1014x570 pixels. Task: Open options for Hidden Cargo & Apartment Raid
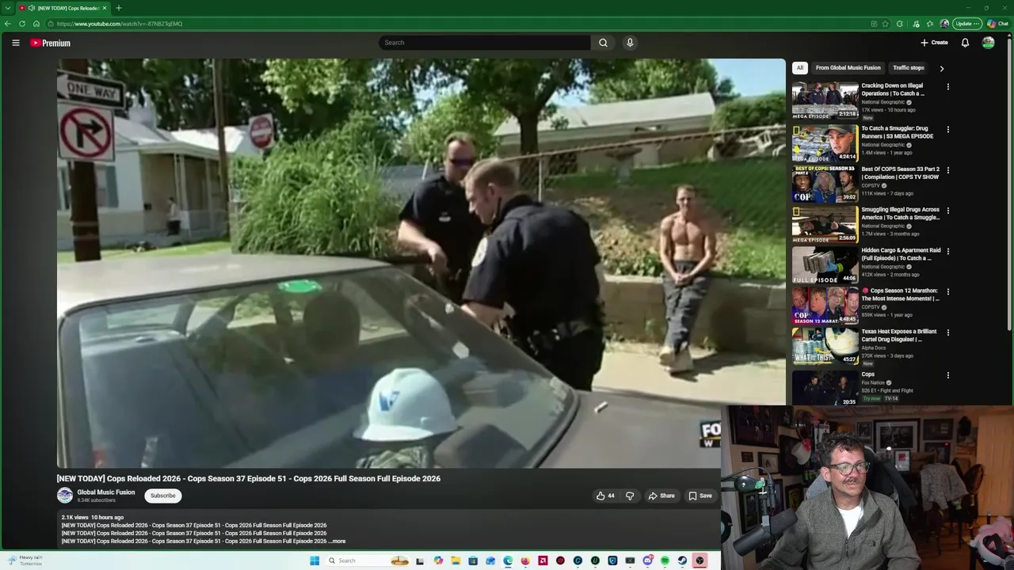(947, 251)
